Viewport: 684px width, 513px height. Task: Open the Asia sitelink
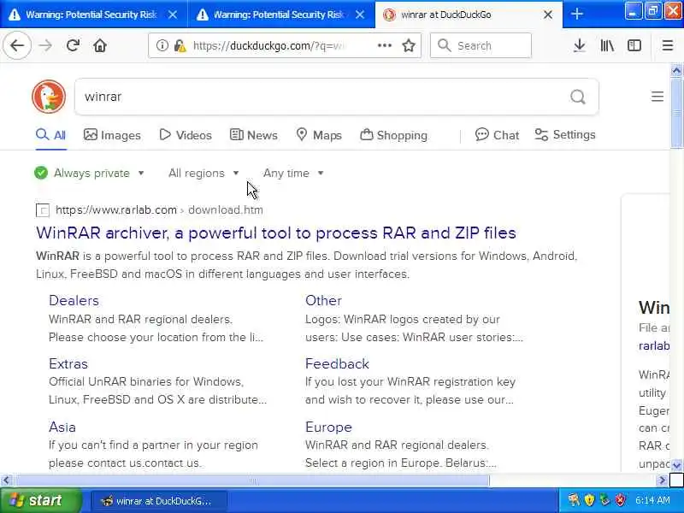62,427
